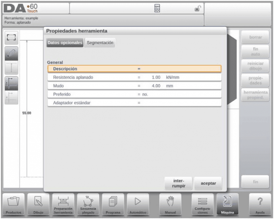Viewport: 274px width, 219px height.
Task: Select the pencil drawing tool
Action: 11,53
